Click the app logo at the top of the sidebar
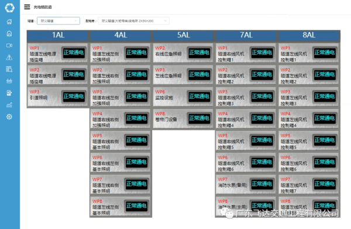Image resolution: width=351 pixels, height=229 pixels. point(9,8)
